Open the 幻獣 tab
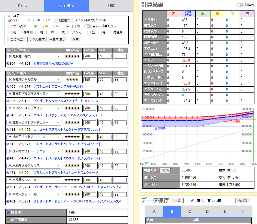 coord(111,6)
